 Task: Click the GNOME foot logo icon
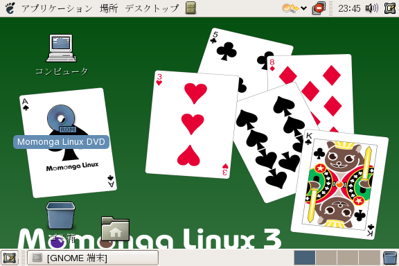[x=10, y=8]
